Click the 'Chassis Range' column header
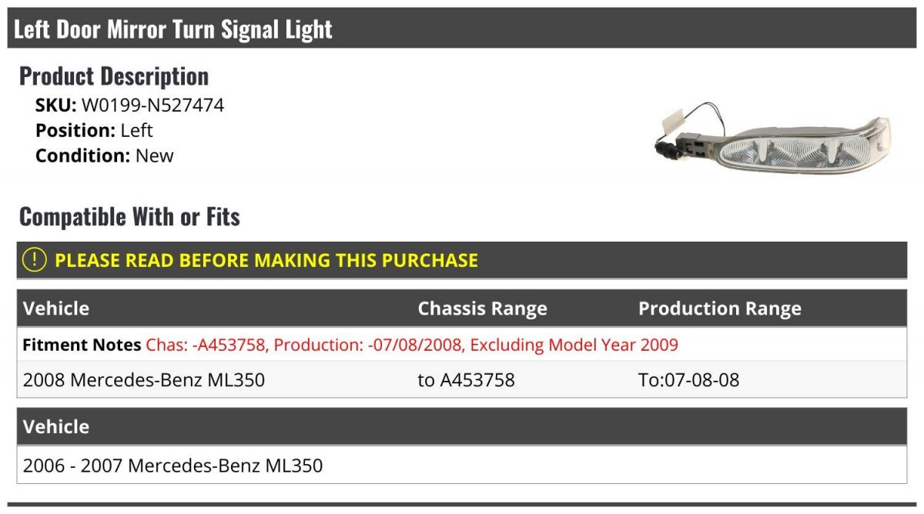The height and width of the screenshot is (514, 924). point(482,309)
